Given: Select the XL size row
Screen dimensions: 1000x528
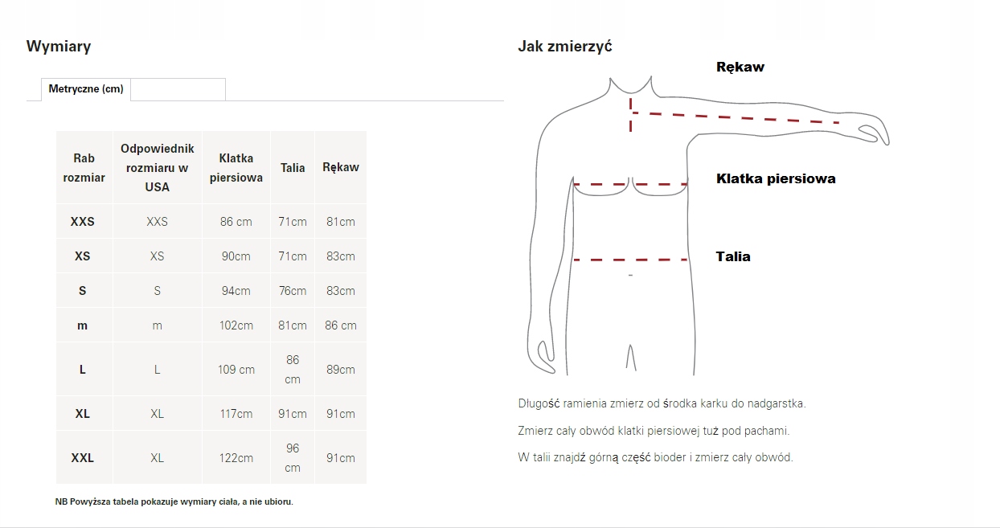Looking at the screenshot, I should point(84,413).
